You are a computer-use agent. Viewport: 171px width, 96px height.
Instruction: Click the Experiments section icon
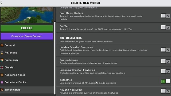pos(2,90)
